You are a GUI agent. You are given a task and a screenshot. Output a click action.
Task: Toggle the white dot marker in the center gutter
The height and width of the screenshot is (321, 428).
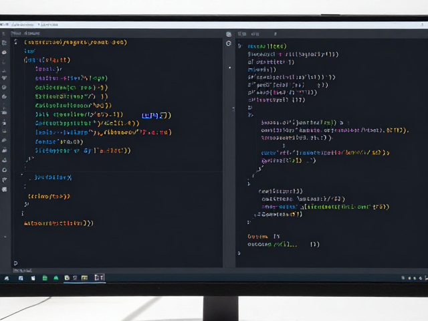230,68
